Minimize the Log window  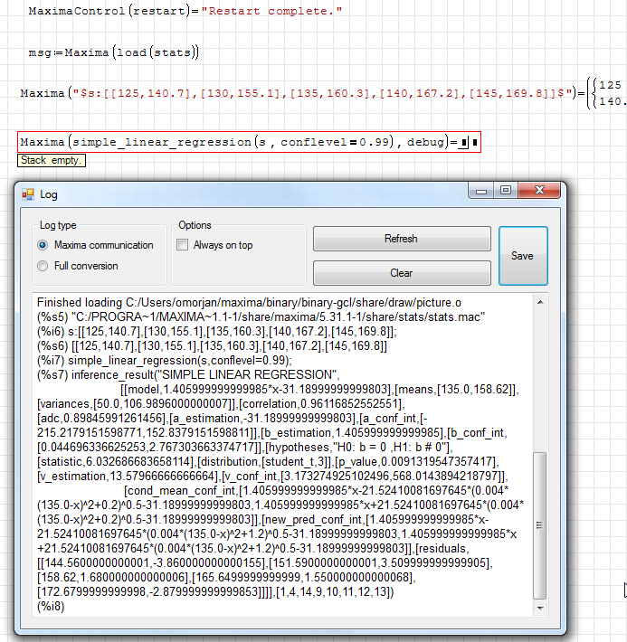tap(483, 191)
